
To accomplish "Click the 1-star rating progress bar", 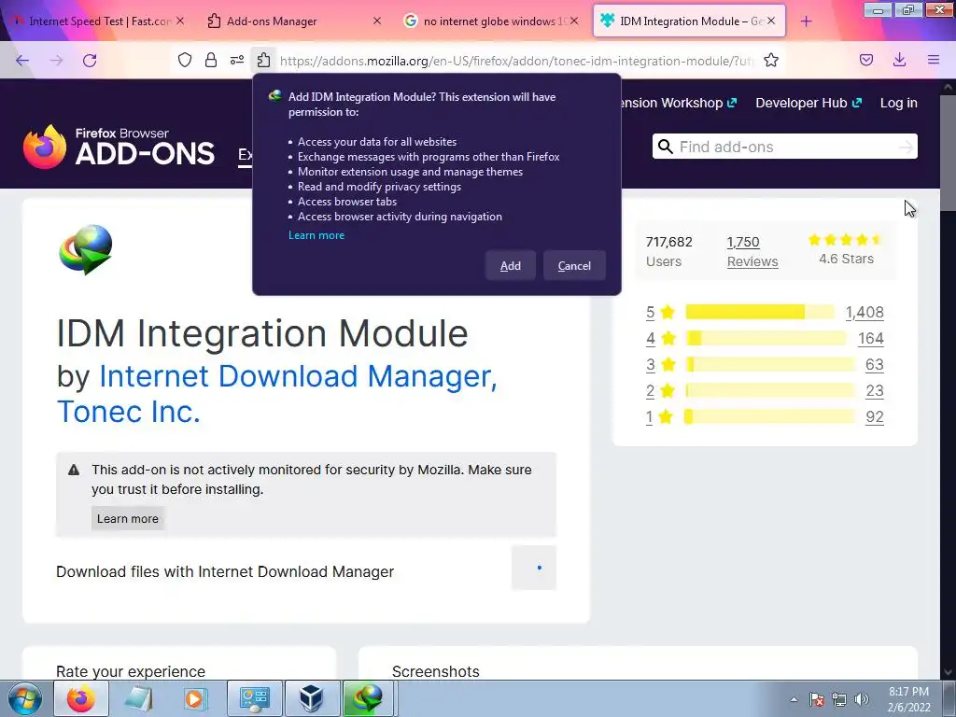I will (770, 417).
